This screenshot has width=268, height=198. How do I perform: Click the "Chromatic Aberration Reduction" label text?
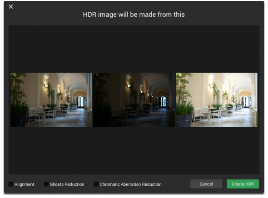click(x=130, y=184)
